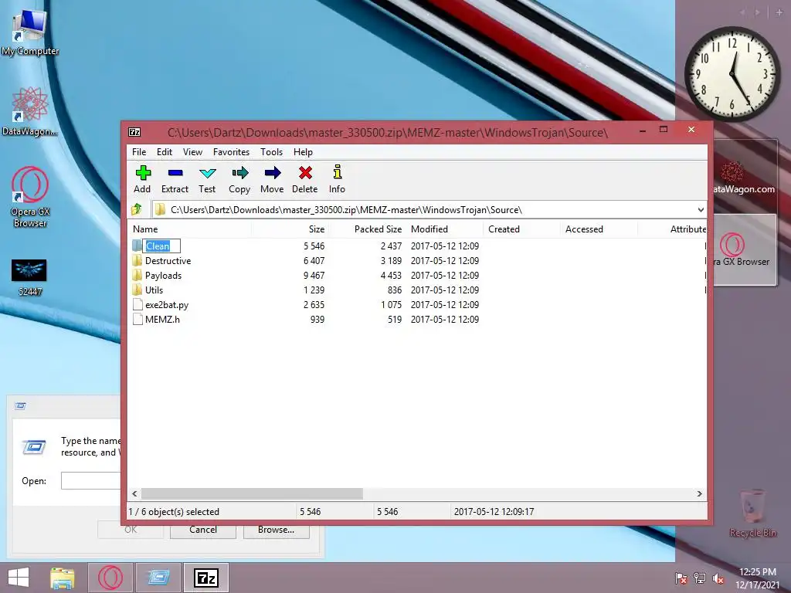Select the Payloads folder name
The height and width of the screenshot is (593, 791).
[164, 276]
